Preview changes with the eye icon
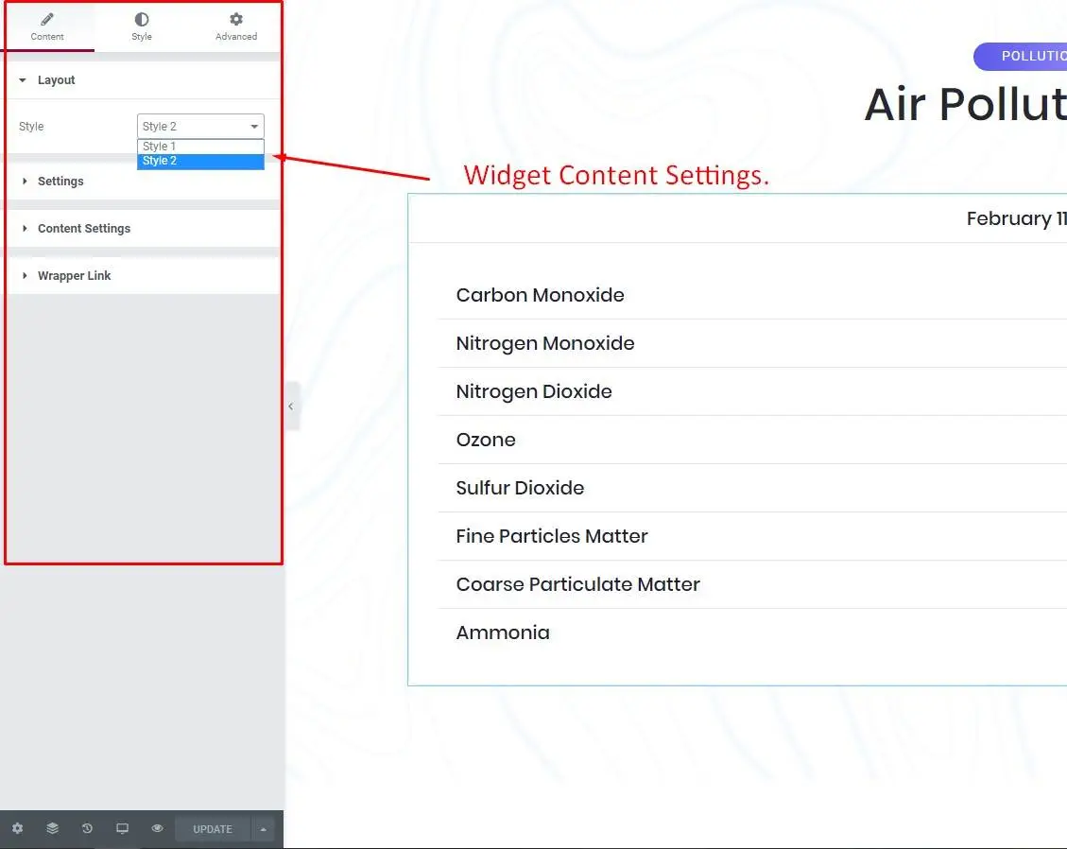The image size is (1067, 849). click(x=157, y=828)
